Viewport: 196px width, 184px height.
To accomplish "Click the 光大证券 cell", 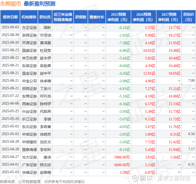I will click(x=29, y=157).
